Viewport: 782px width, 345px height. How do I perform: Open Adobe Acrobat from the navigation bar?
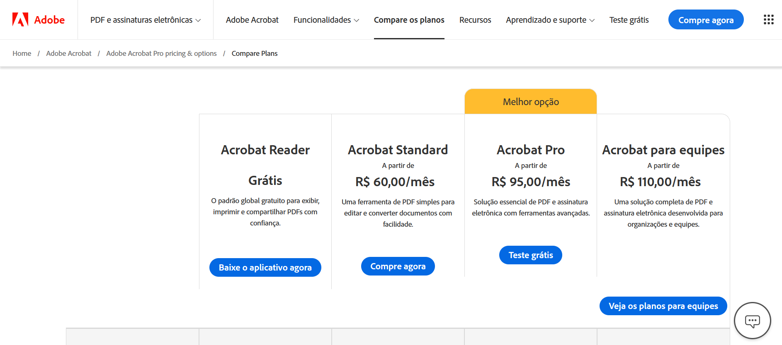pyautogui.click(x=252, y=19)
